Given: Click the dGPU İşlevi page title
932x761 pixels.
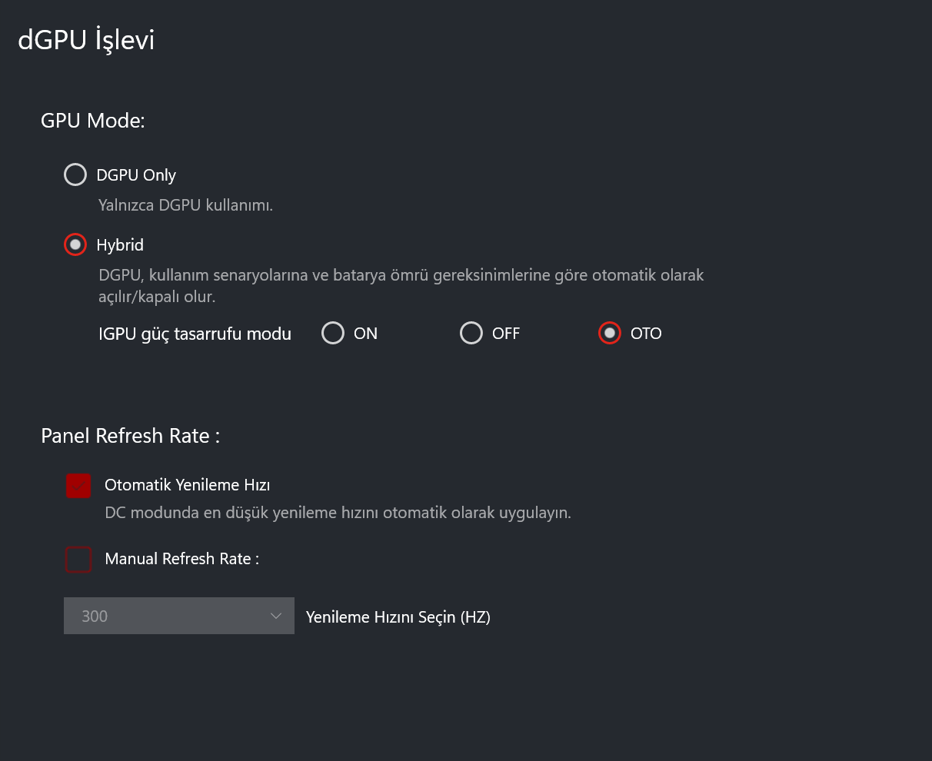Looking at the screenshot, I should click(86, 40).
